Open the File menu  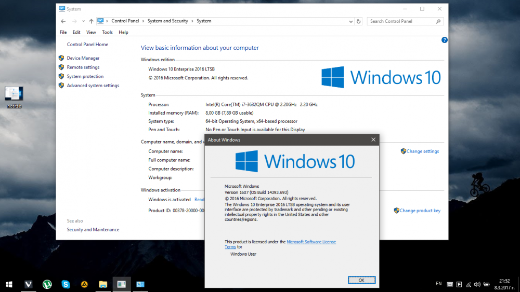pos(63,32)
